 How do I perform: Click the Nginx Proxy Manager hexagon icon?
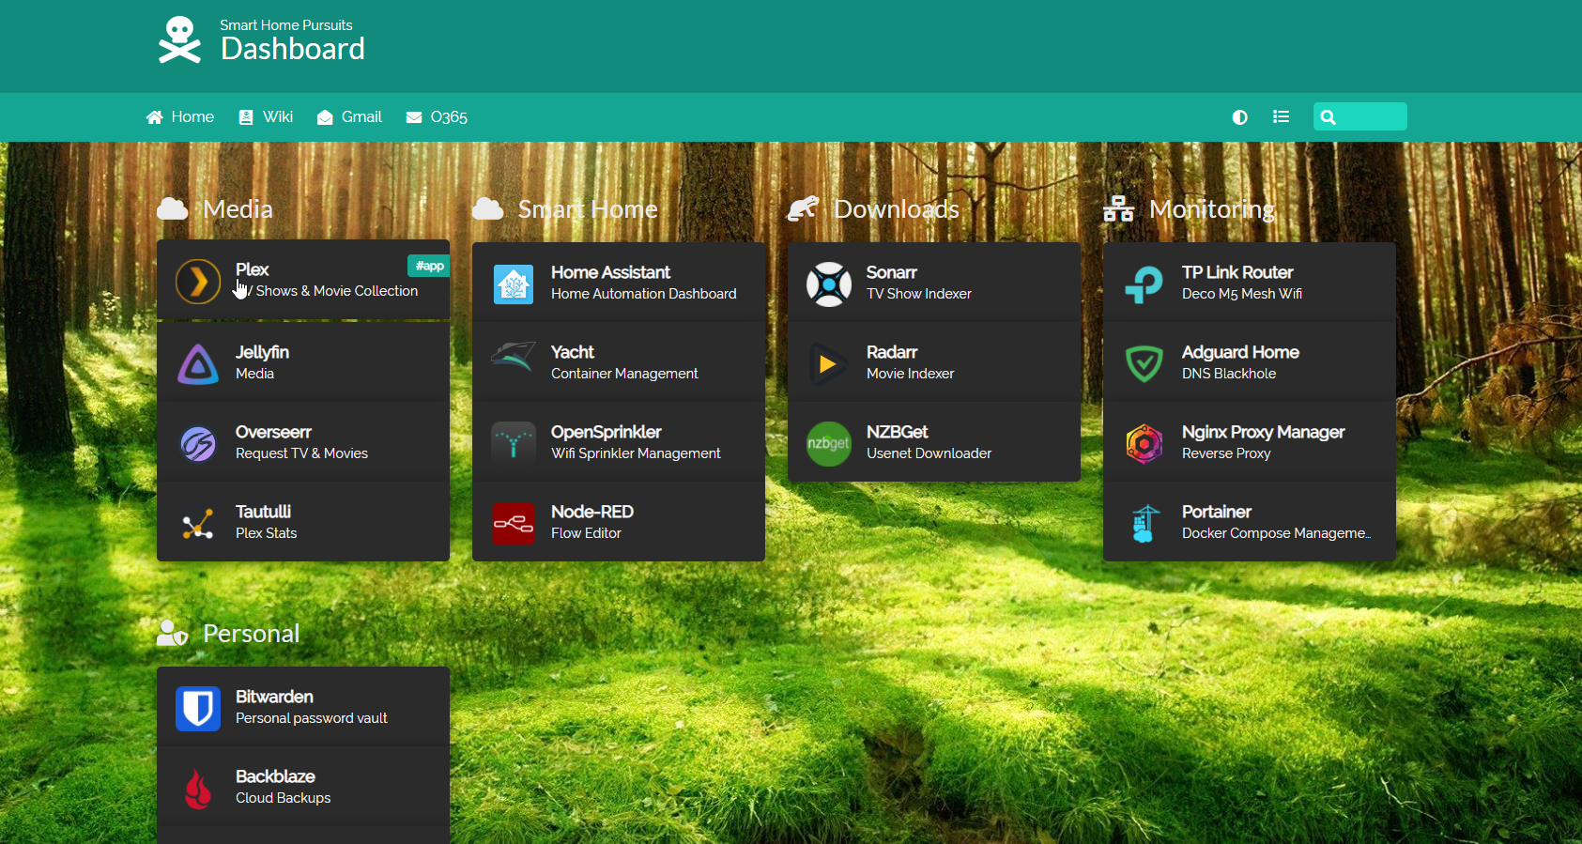click(x=1144, y=443)
